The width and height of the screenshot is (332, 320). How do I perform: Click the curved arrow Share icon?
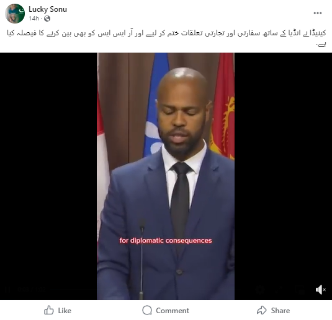tap(262, 310)
